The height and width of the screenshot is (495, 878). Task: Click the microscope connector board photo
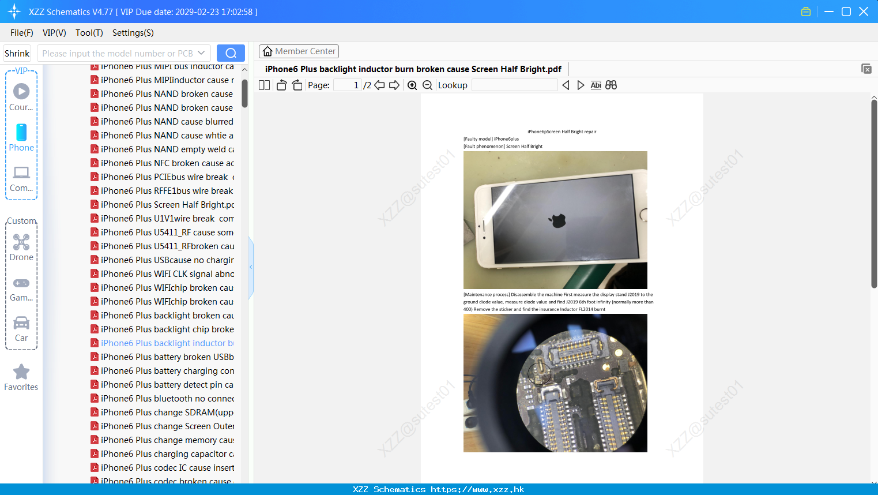pyautogui.click(x=555, y=383)
